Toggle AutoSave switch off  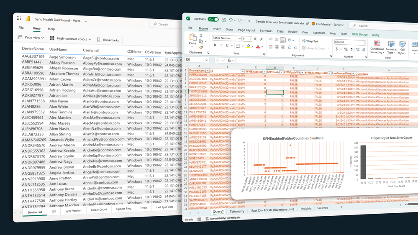(x=213, y=20)
